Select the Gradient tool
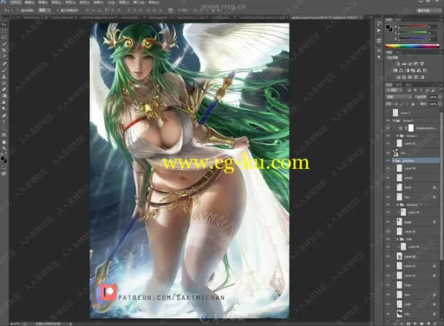Image resolution: width=444 pixels, height=326 pixels. (4, 95)
